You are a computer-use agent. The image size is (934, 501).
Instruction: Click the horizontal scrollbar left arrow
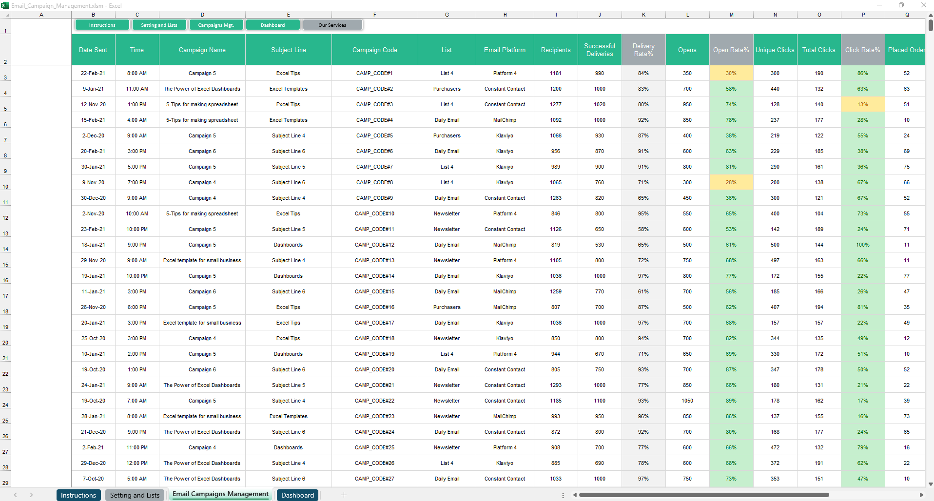coord(575,495)
